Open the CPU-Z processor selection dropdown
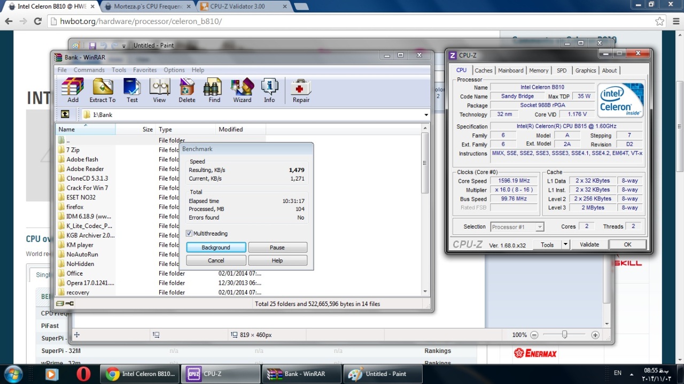The height and width of the screenshot is (384, 684). [540, 227]
